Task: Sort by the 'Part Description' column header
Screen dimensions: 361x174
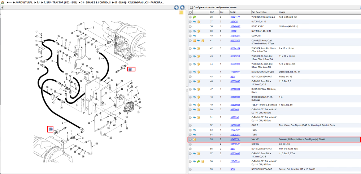Action: 259,12
